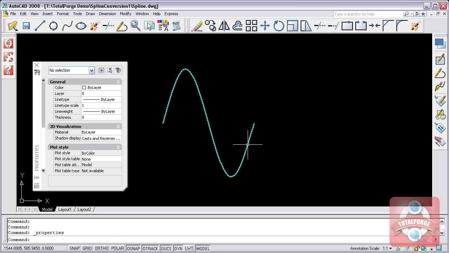
Task: Toggle DYN dynamic input
Action: click(178, 248)
